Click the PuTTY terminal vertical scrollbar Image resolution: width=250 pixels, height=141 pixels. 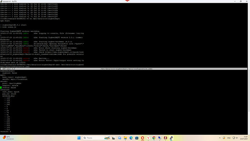click(x=249, y=69)
